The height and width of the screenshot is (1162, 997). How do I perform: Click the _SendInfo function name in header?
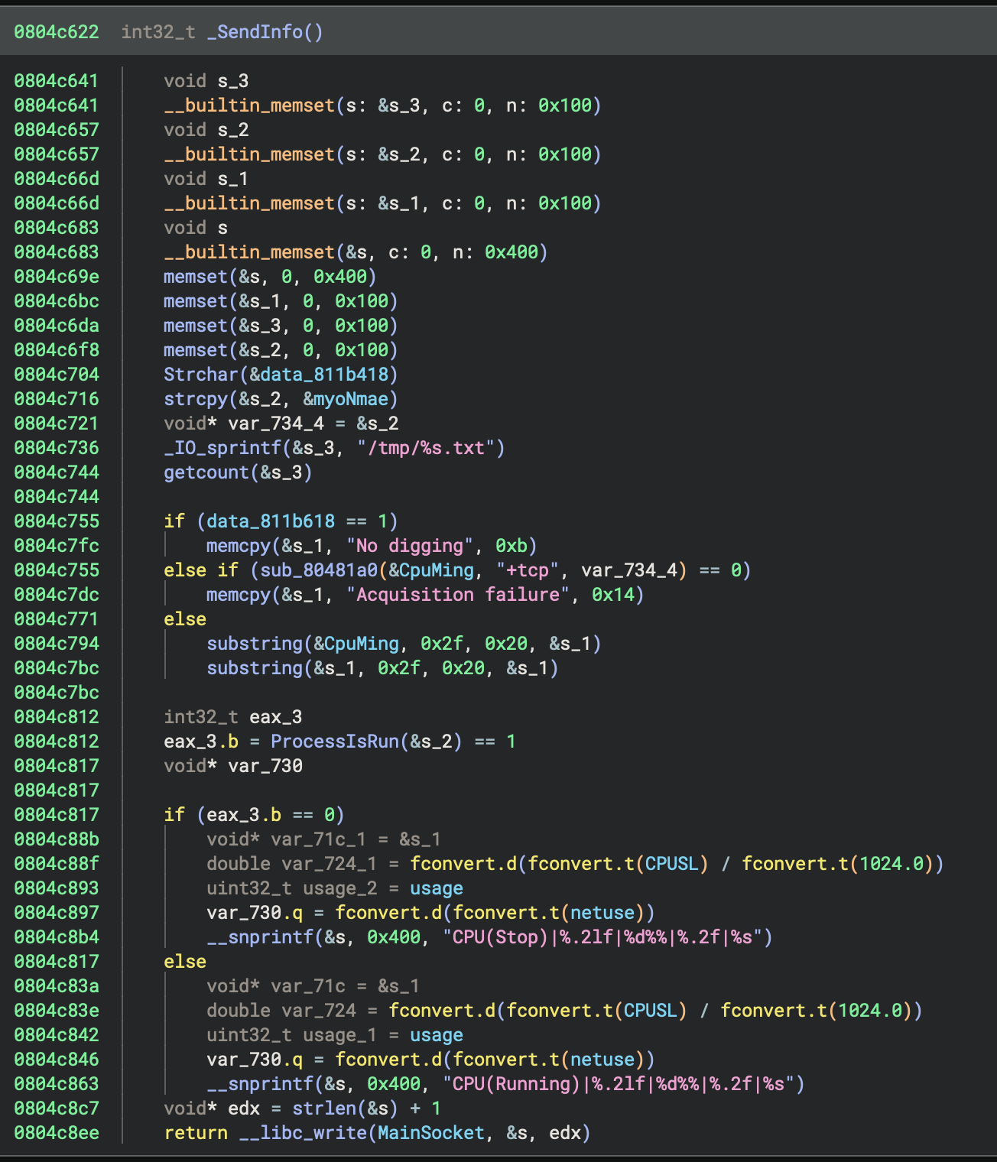(255, 32)
